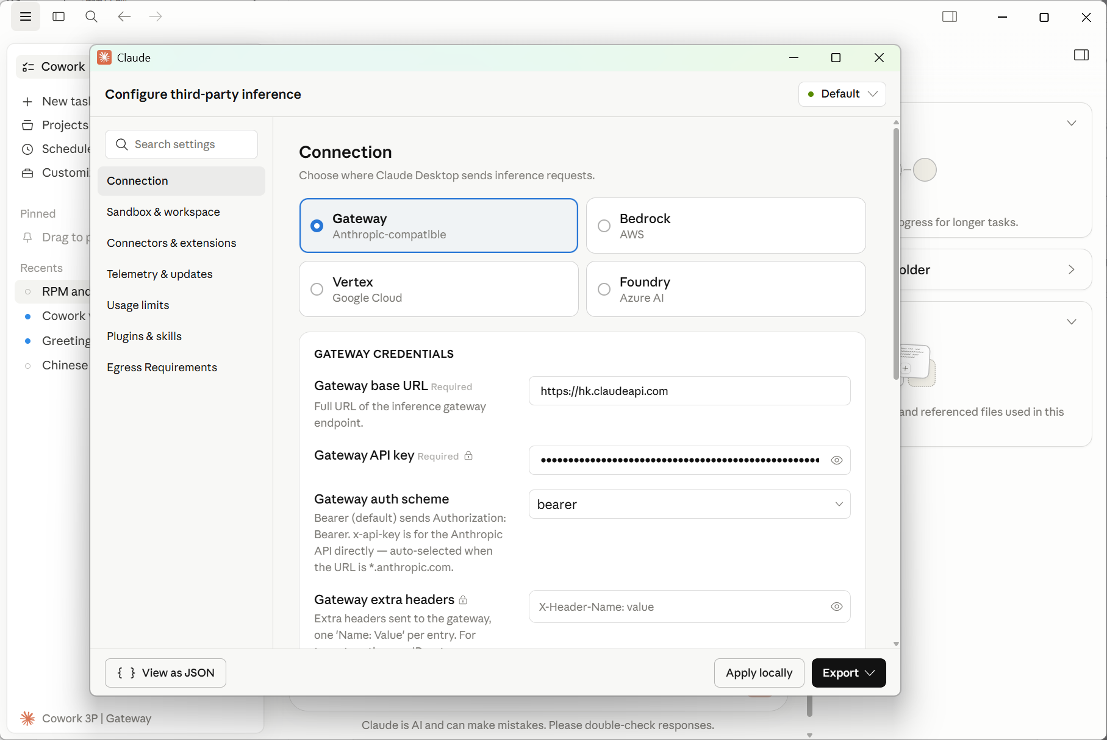Open the Cowork 3P | Gateway account entry
1107x740 pixels.
pyautogui.click(x=85, y=718)
